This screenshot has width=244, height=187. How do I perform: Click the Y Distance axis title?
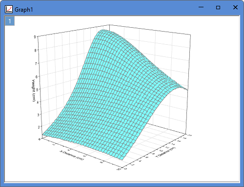(165, 152)
